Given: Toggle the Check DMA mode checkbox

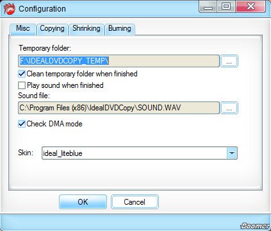Looking at the screenshot, I should (22, 124).
